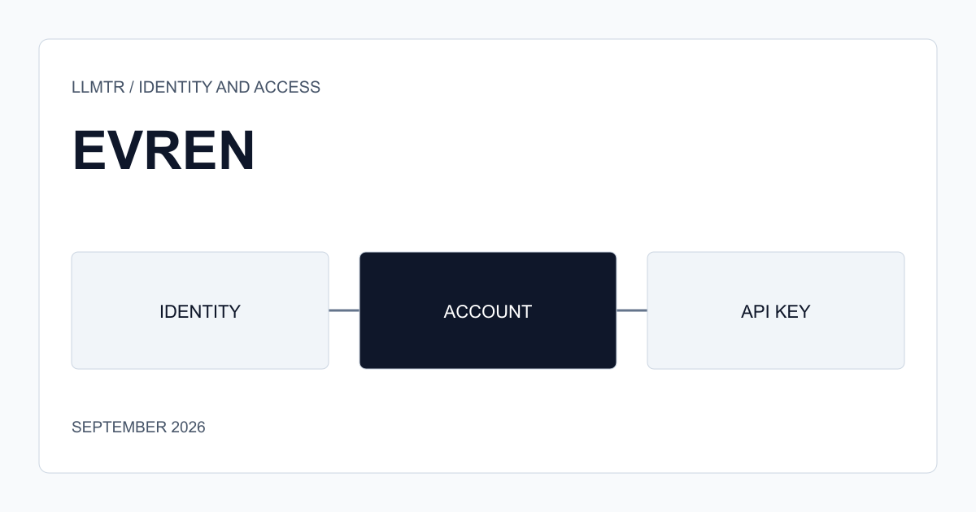Select the IDENTITY box
Screen dimensions: 976x512
click(x=200, y=310)
